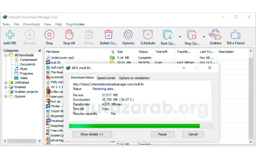
Task: Click the Show details button
Action: pyautogui.click(x=92, y=134)
